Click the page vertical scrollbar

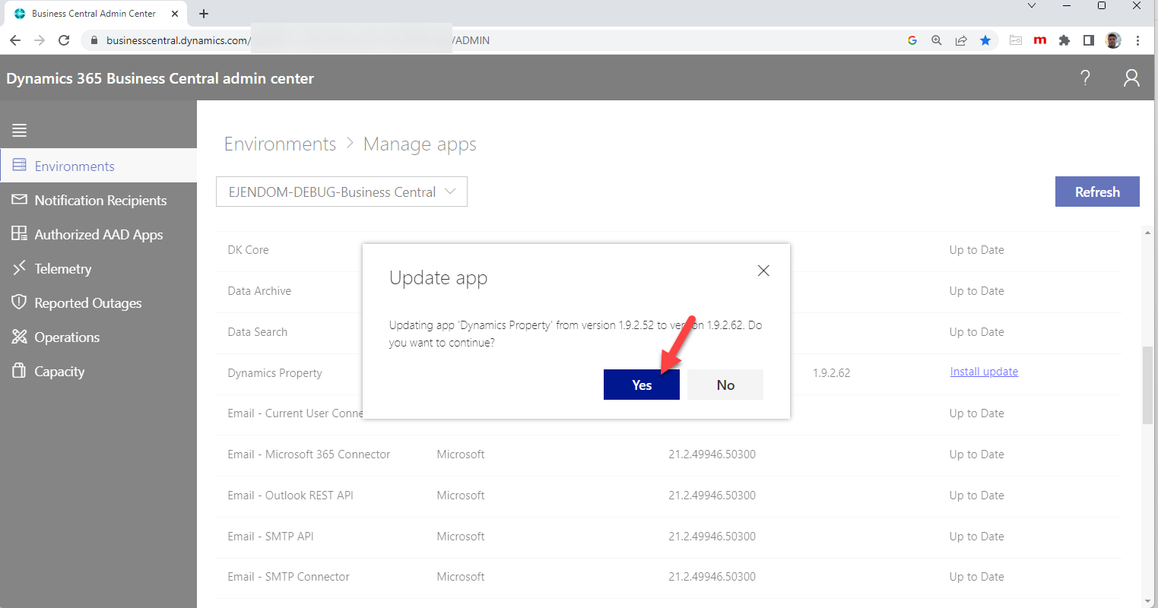tap(1147, 385)
